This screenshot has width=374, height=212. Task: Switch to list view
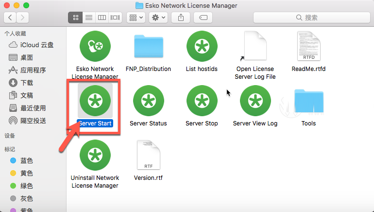[x=89, y=18]
